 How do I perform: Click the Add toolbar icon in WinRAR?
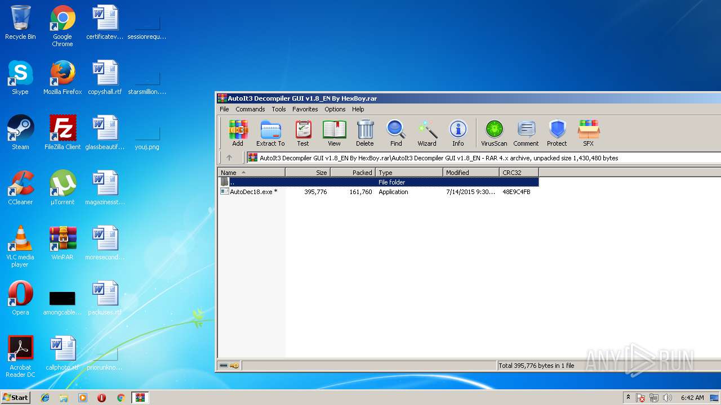tap(238, 133)
